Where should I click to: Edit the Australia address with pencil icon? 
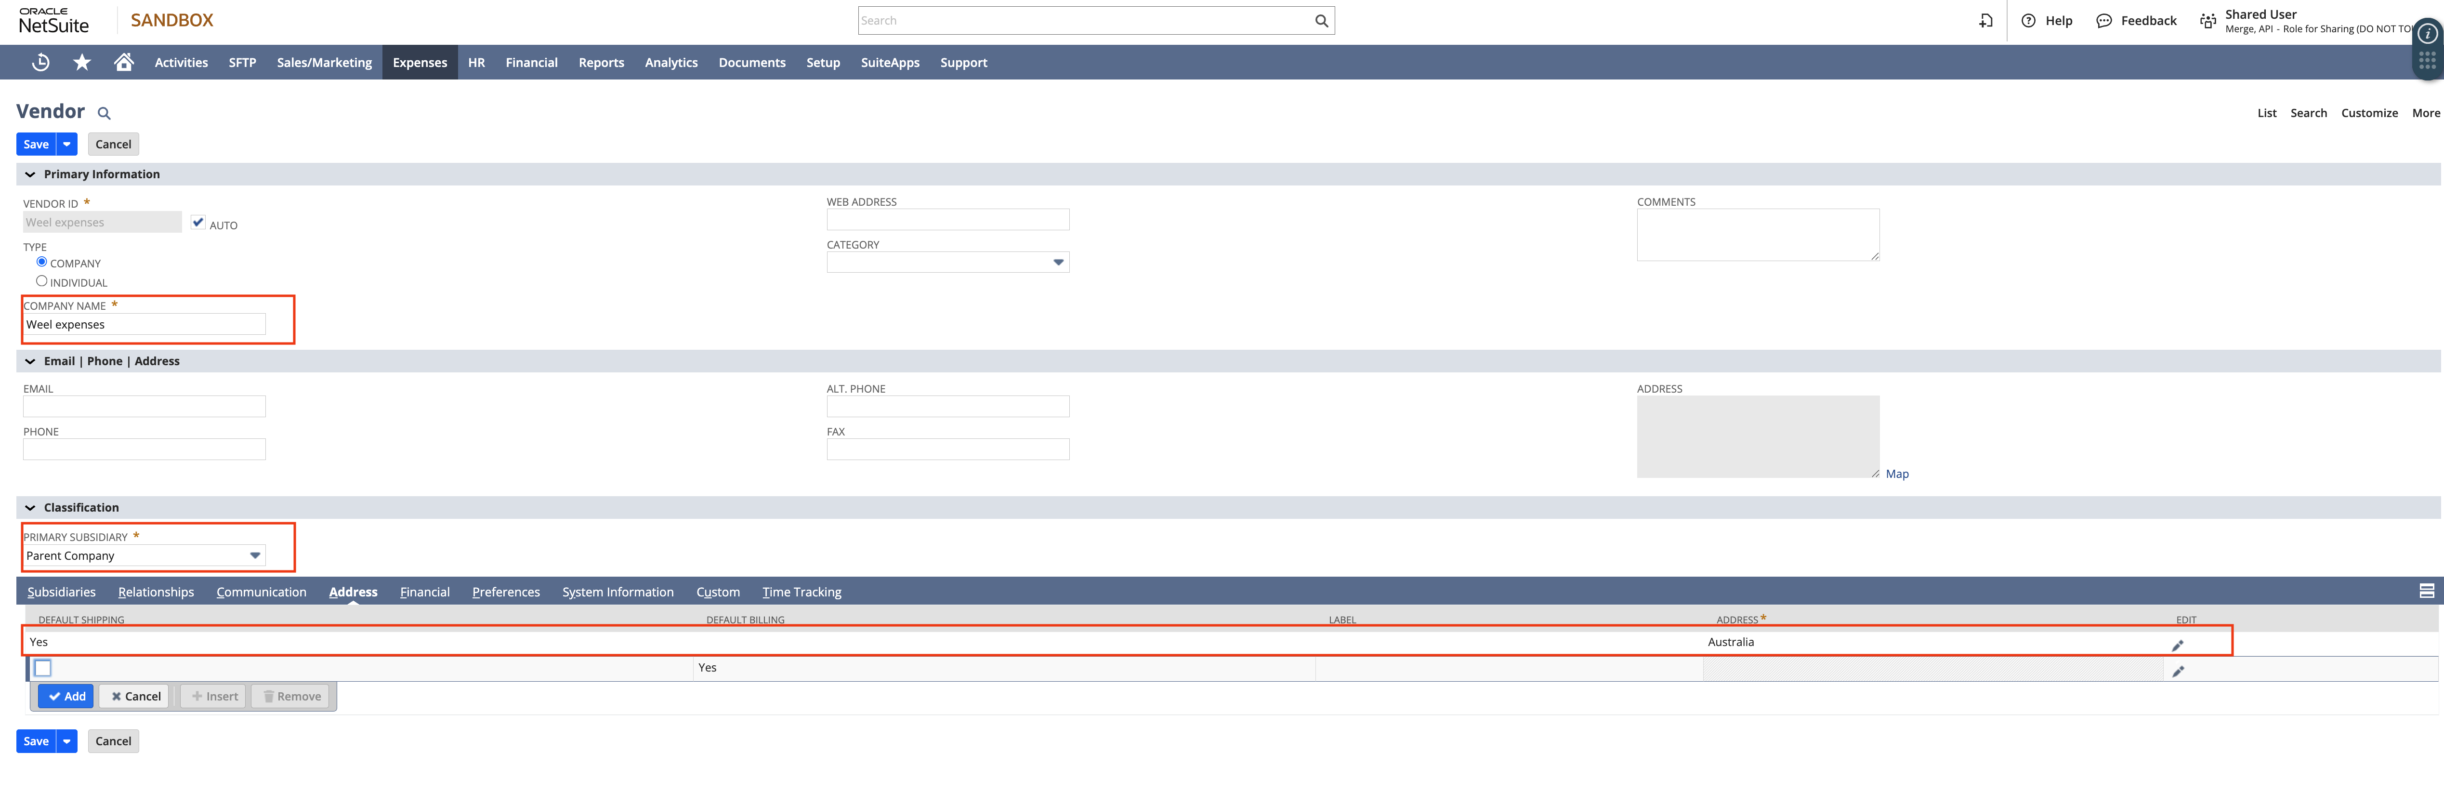click(2178, 645)
